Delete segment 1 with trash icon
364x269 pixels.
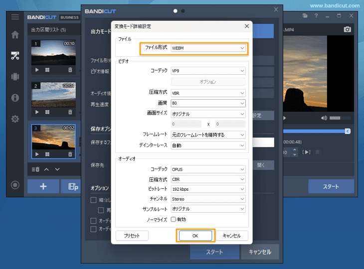(70, 70)
